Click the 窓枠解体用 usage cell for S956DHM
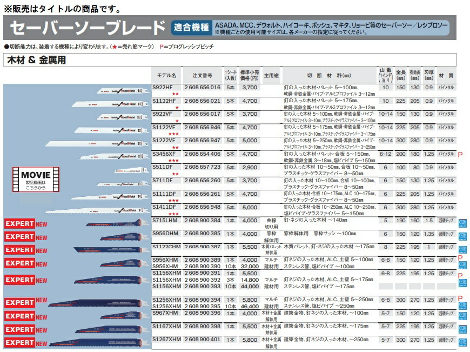This screenshot has width=470, height=352. (271, 237)
